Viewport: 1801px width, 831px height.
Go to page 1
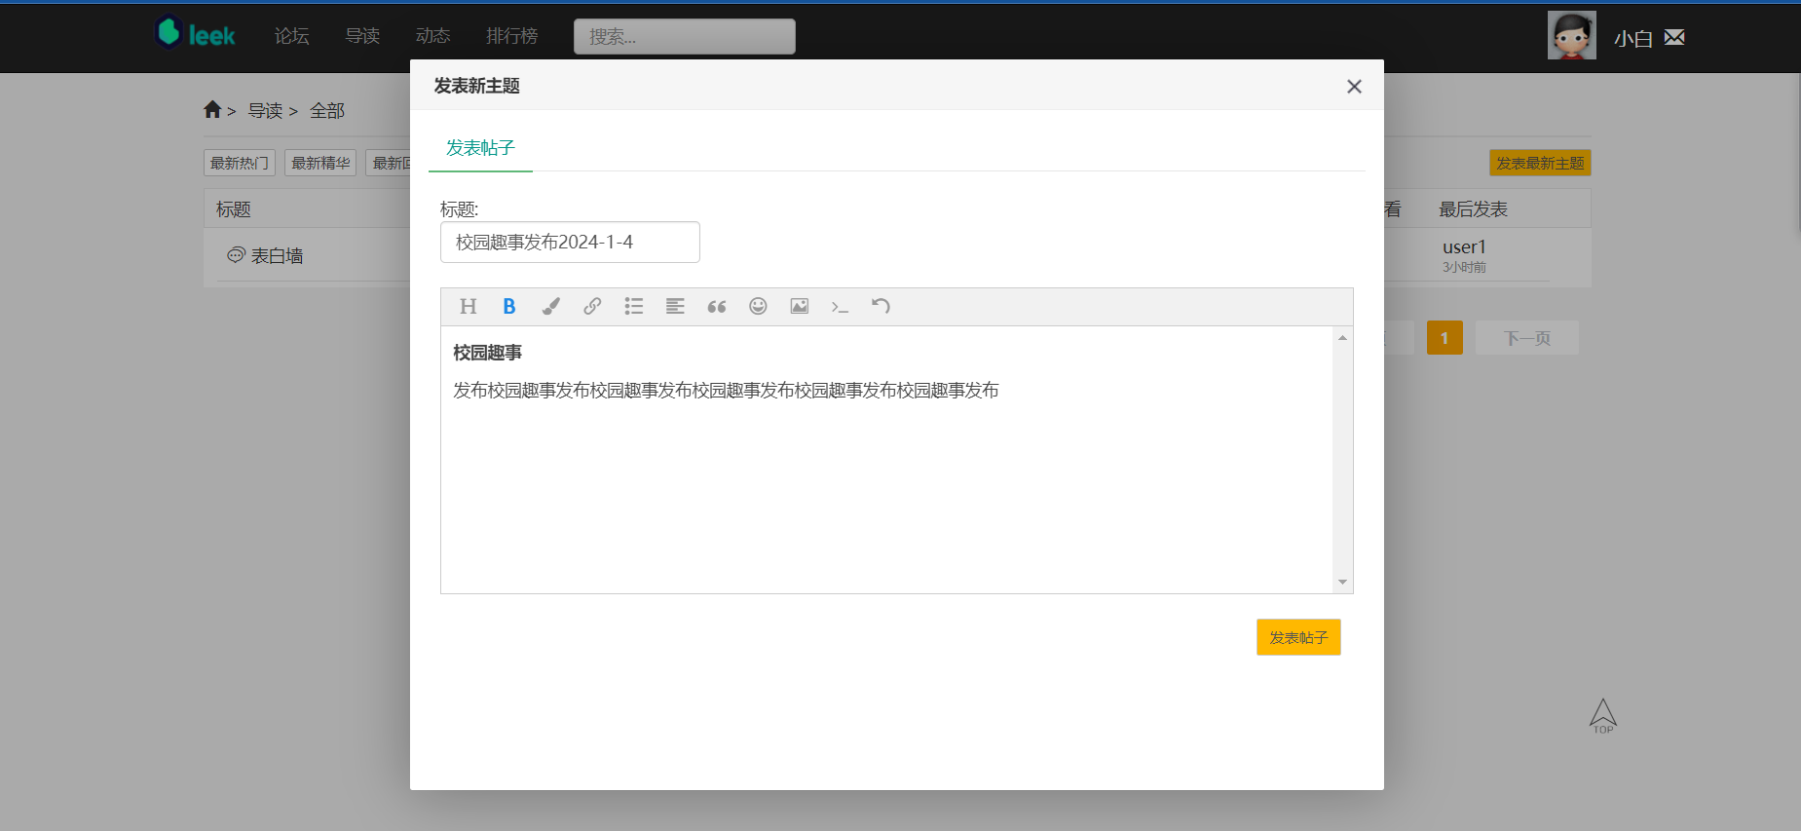click(1445, 338)
